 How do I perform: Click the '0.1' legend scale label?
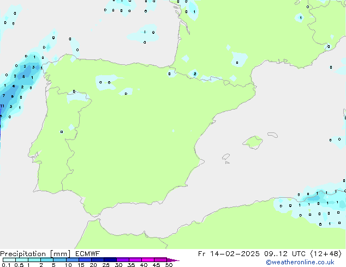pos(6,265)
